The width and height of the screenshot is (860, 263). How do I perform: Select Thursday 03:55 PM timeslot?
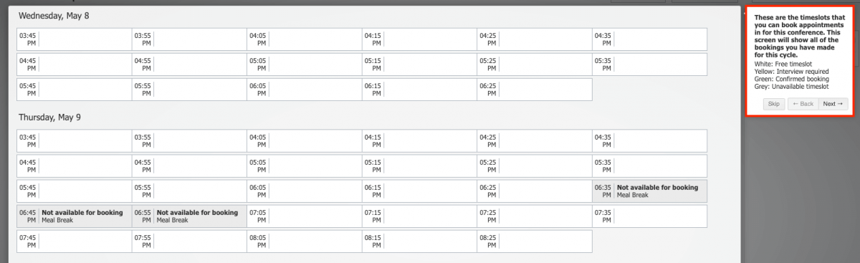189,141
